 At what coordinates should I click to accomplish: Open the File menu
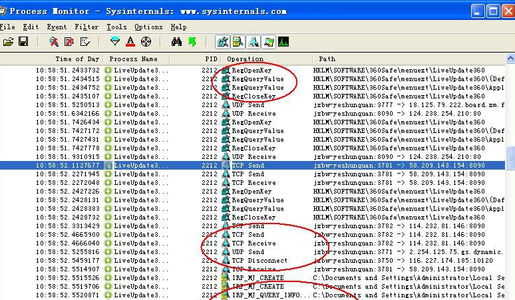click(7, 27)
